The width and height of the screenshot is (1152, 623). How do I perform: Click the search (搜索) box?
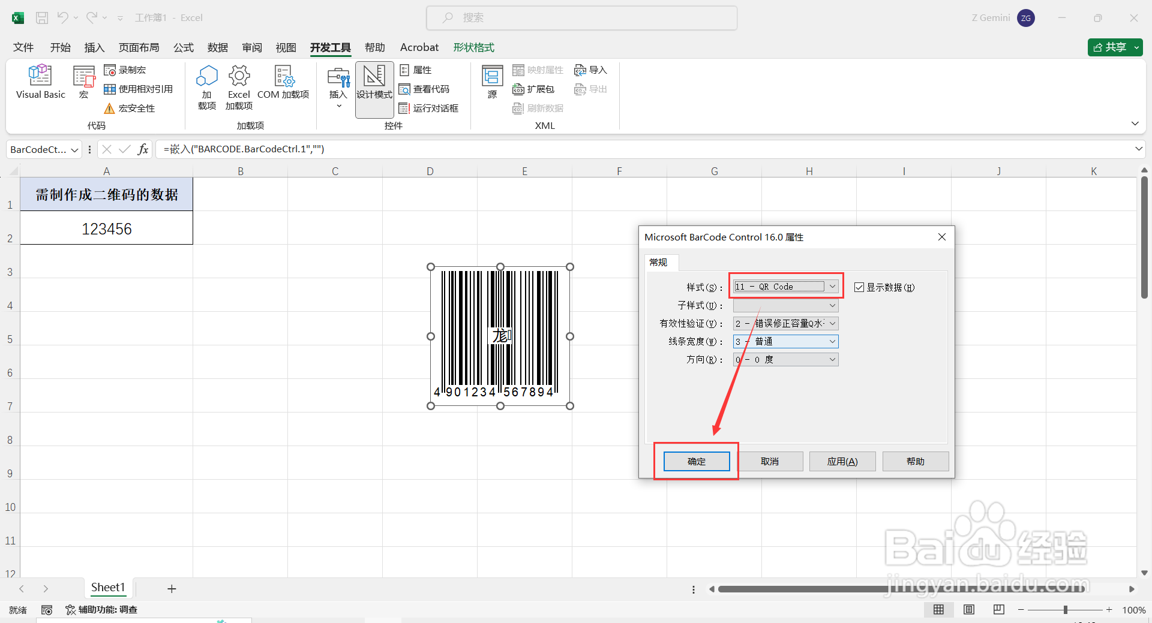click(x=581, y=18)
